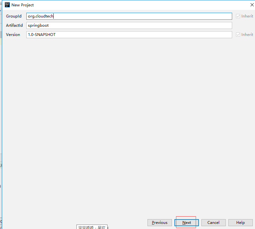Click the Version label
Viewport: 255px width, 229px height.
click(x=13, y=35)
